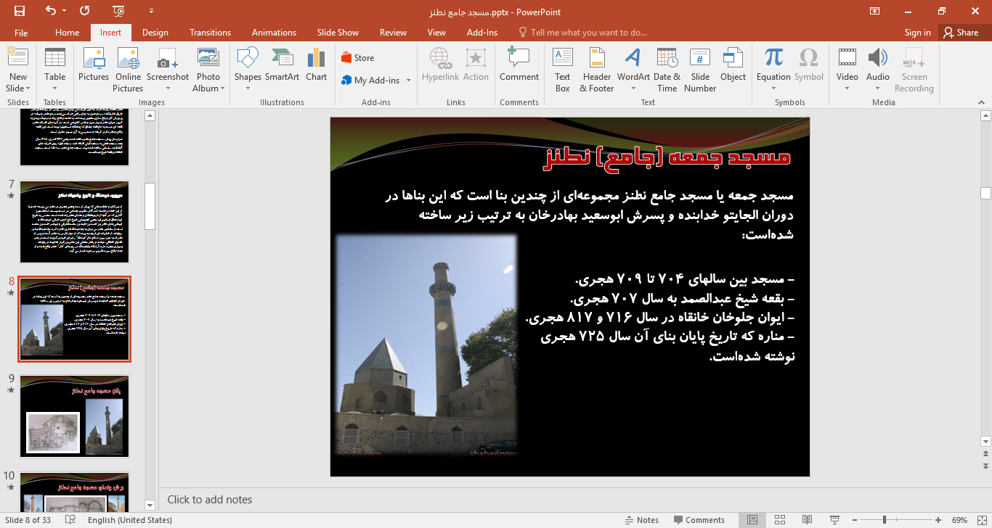Open the Photo Album tool

click(208, 70)
